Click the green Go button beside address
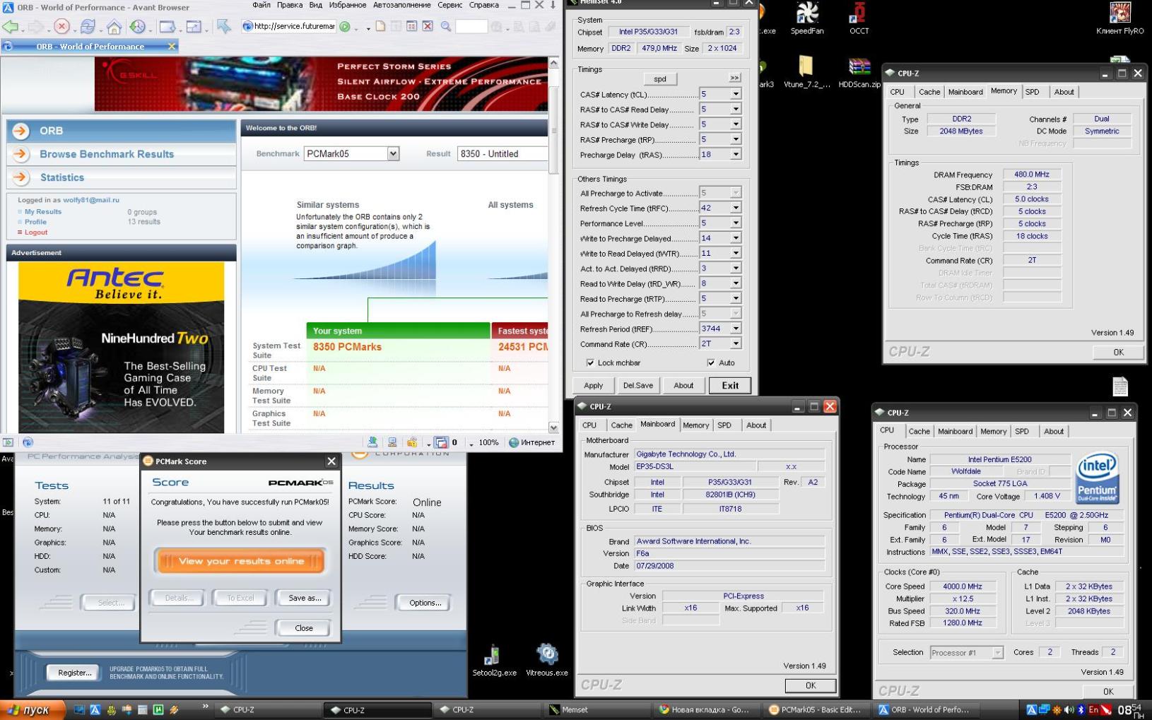This screenshot has width=1152, height=720. [345, 27]
